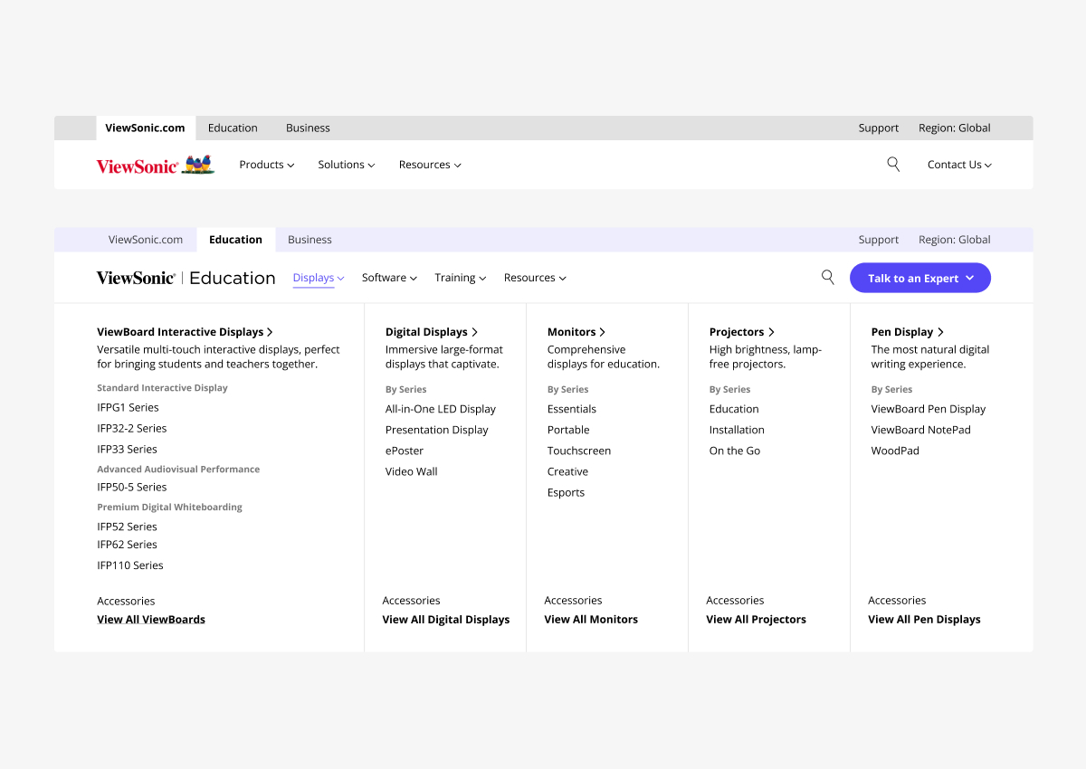
Task: Click search magnifier in top ViewSonic.com header
Action: [x=893, y=164]
